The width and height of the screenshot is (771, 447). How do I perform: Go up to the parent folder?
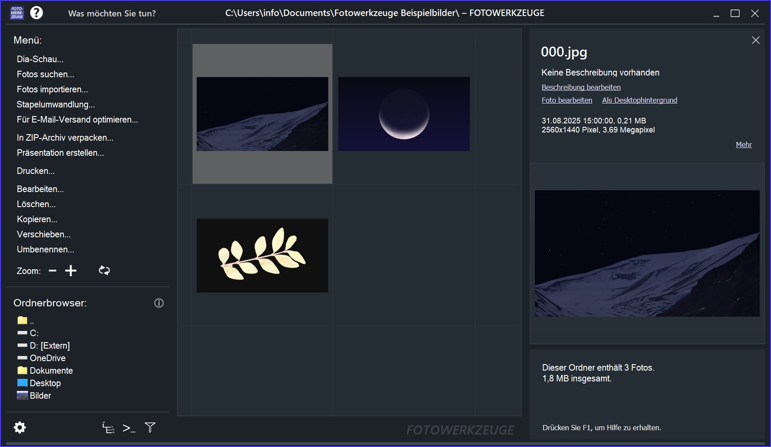(x=25, y=321)
